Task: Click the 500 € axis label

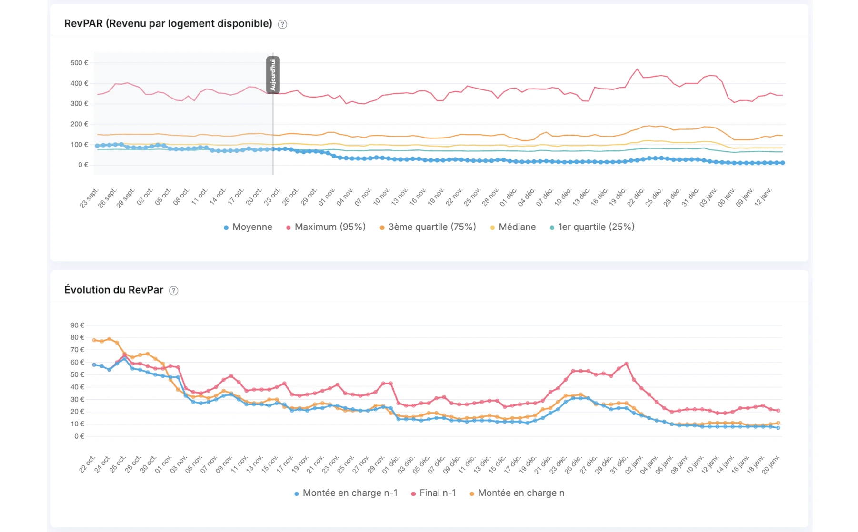Action: 79,63
